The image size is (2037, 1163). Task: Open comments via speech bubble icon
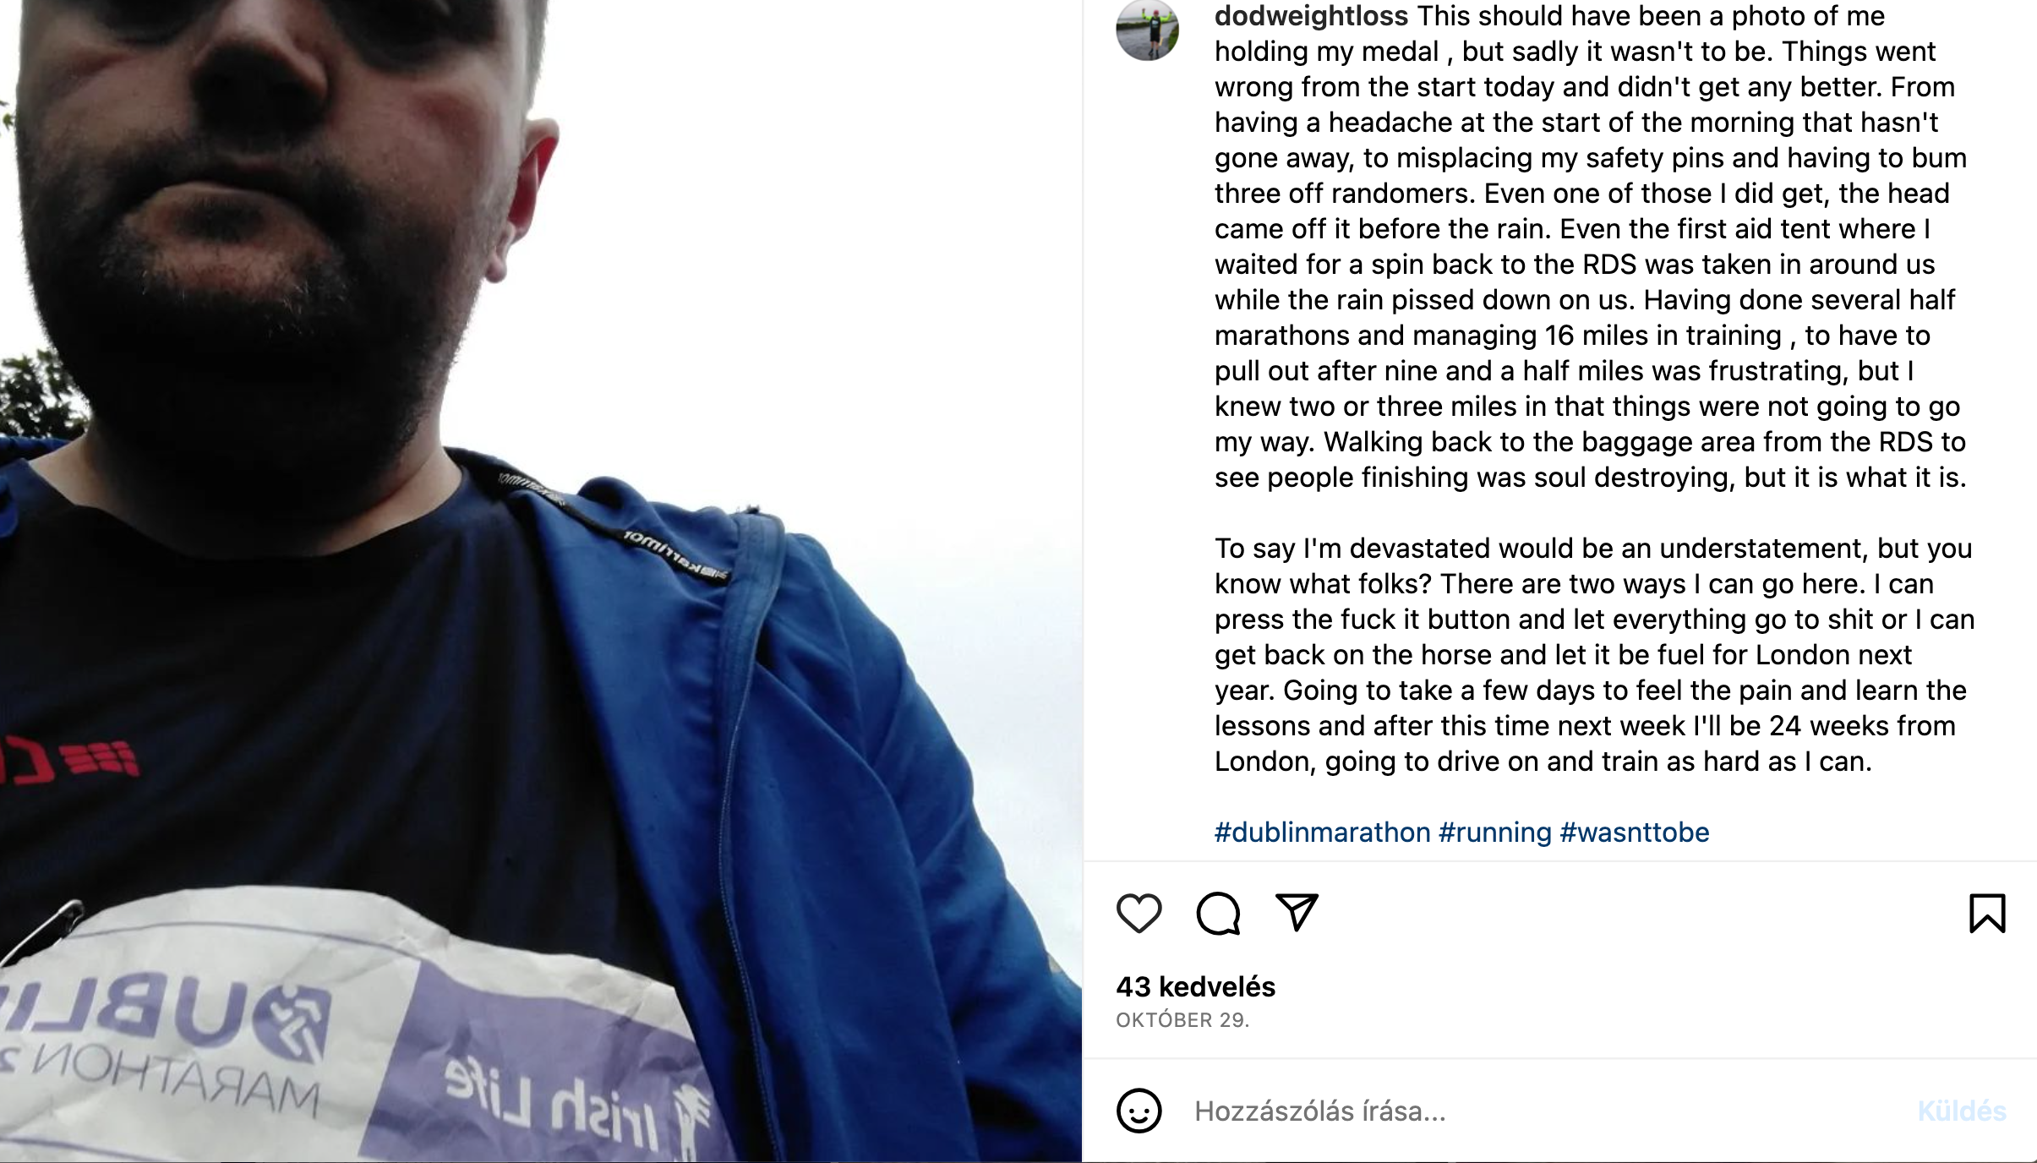[1218, 914]
